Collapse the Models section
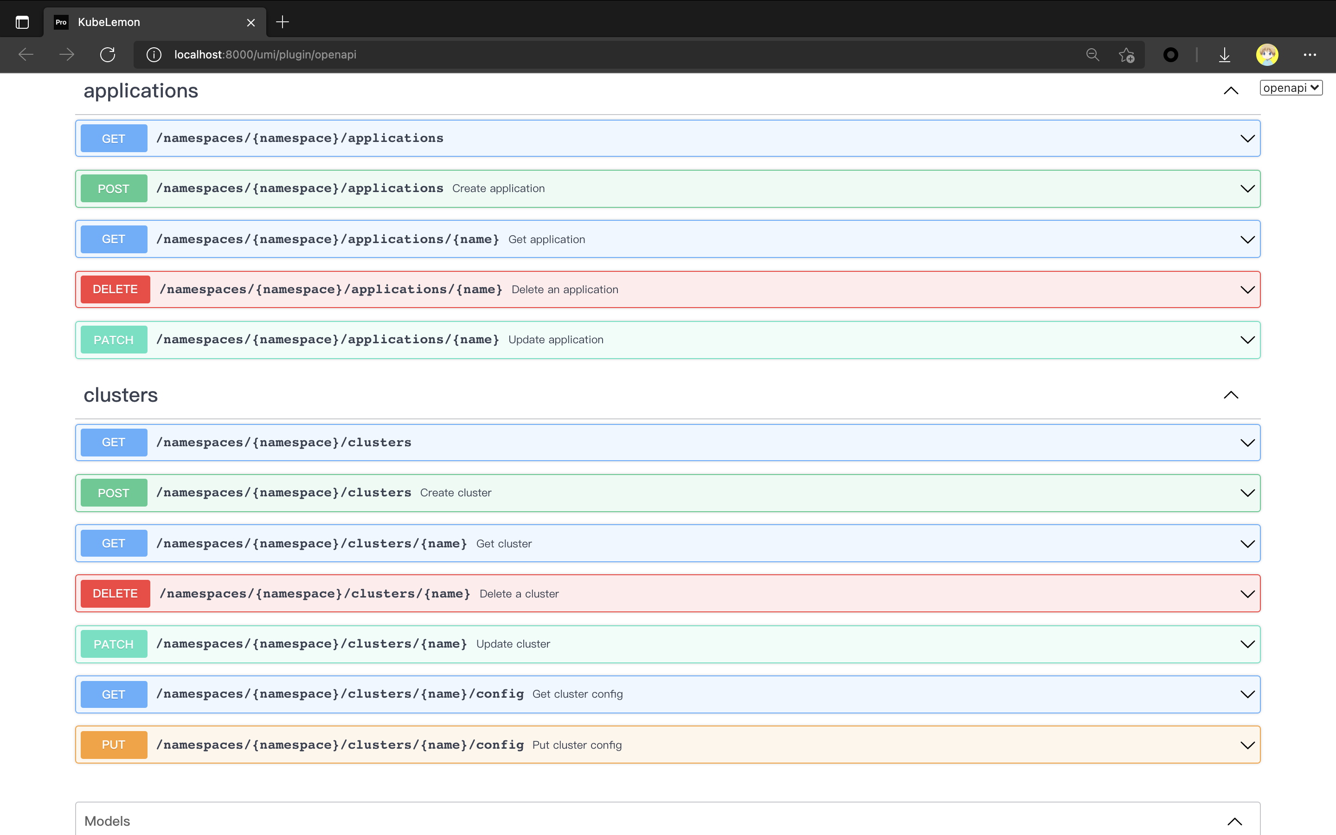Screen dimensions: 1336x835 point(1234,821)
